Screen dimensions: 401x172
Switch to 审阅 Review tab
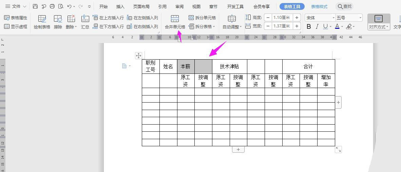click(179, 7)
